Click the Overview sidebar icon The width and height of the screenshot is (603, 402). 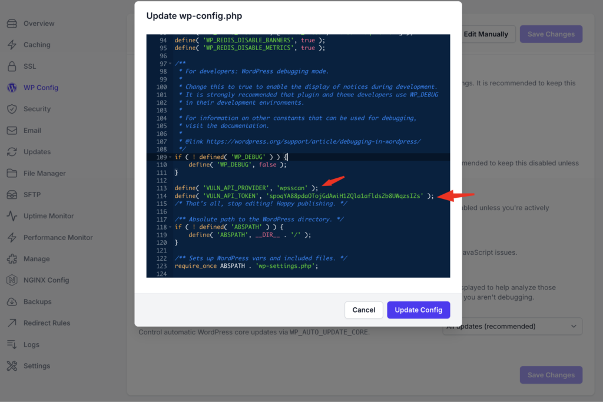pos(12,24)
